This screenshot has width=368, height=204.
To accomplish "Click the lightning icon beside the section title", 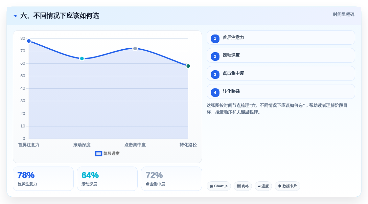I will (15, 16).
